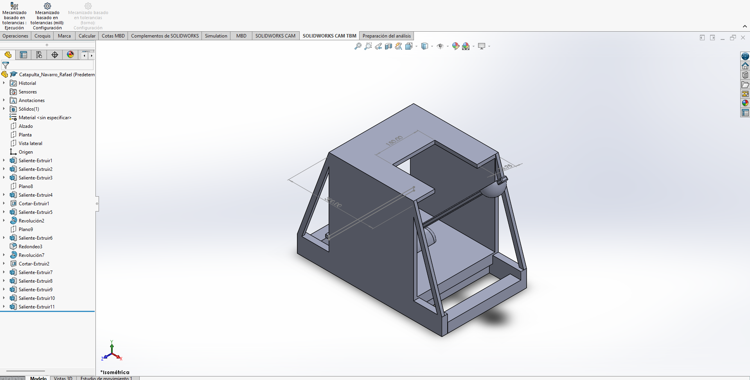The width and height of the screenshot is (750, 380).
Task: Open Estudio de movimiento 1 tab
Action: 106,378
